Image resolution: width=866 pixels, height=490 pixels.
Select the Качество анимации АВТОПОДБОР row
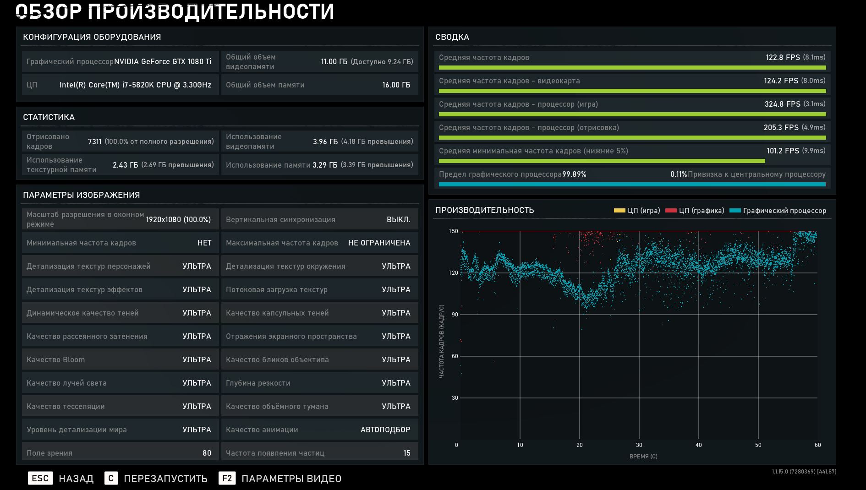click(x=319, y=430)
